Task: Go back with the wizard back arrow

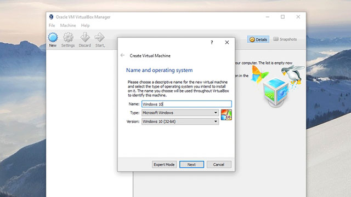Action: [x=122, y=55]
